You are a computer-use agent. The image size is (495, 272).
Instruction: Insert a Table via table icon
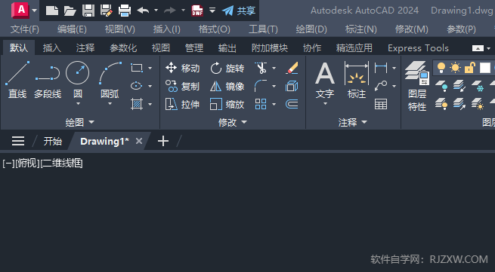click(381, 104)
